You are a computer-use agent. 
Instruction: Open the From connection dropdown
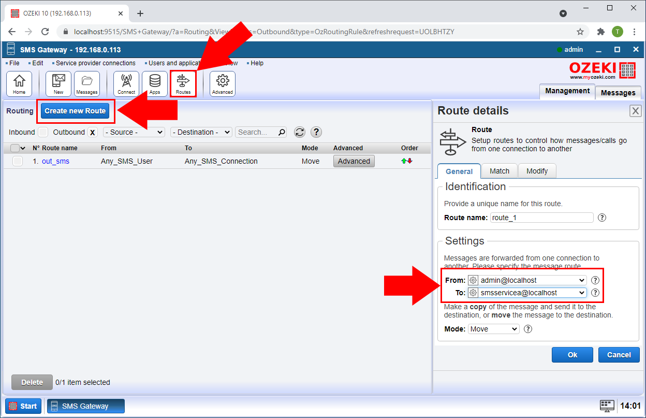(x=527, y=280)
